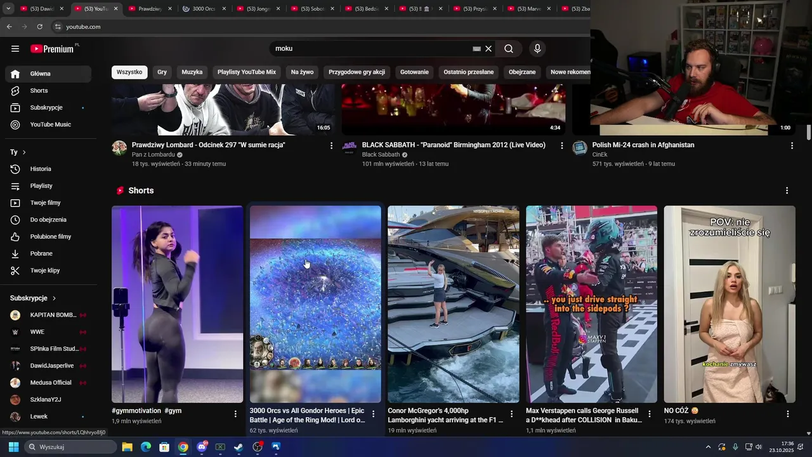Open the Prawdziwy Lombard Odcinek 297 title

(x=208, y=145)
